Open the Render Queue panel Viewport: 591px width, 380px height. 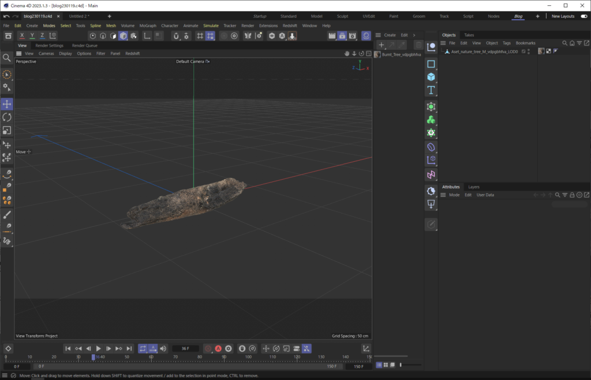pyautogui.click(x=84, y=45)
